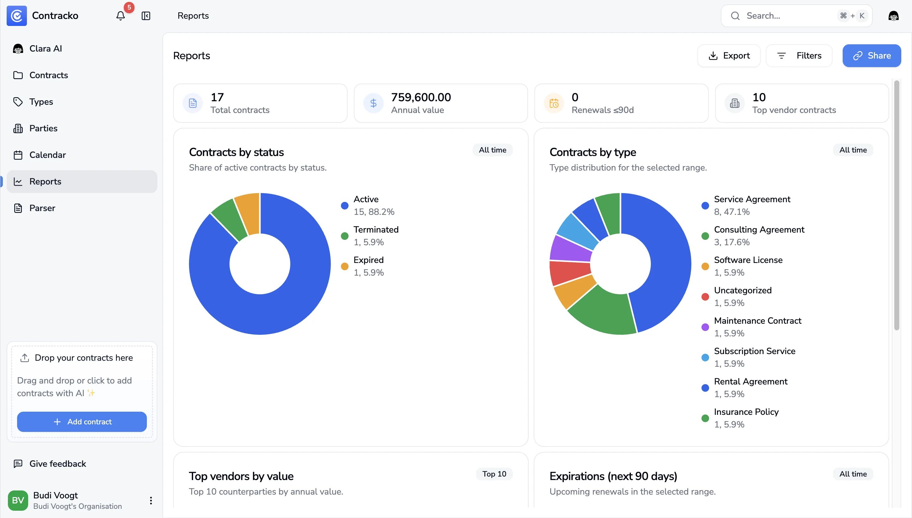912x518 pixels.
Task: Open the Filters panel
Action: pos(799,56)
